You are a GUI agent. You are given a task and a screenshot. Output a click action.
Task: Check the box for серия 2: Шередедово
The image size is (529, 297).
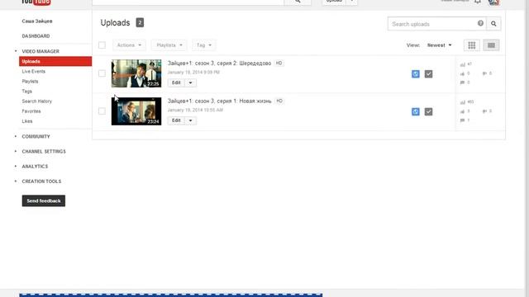pos(102,73)
